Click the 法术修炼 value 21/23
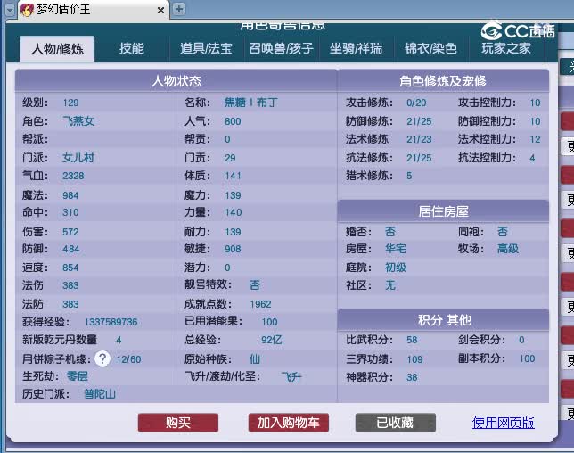 tap(419, 139)
